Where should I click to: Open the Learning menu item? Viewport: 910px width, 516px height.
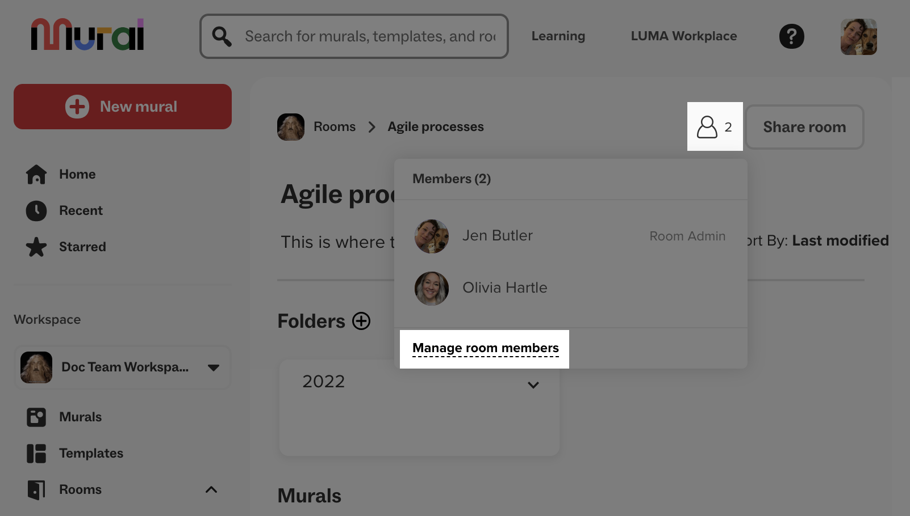(558, 36)
